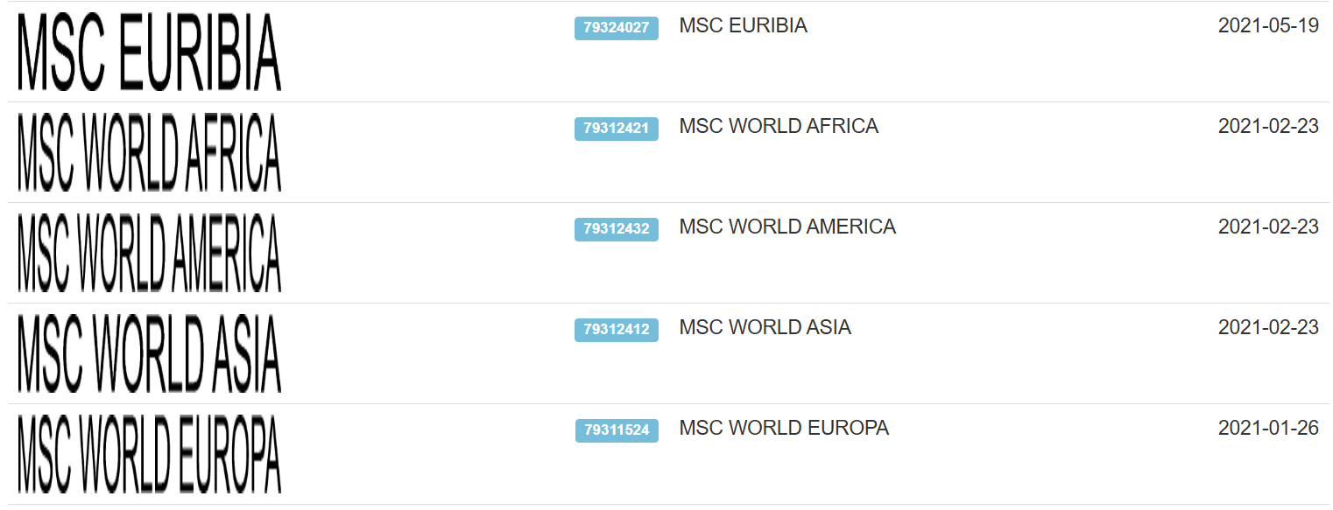This screenshot has width=1333, height=510.
Task: Open the MSC WORLD EUROPA logo image
Action: coord(150,455)
